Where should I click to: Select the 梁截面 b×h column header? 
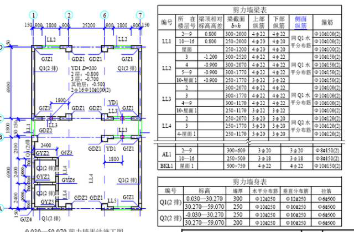pos(236,22)
